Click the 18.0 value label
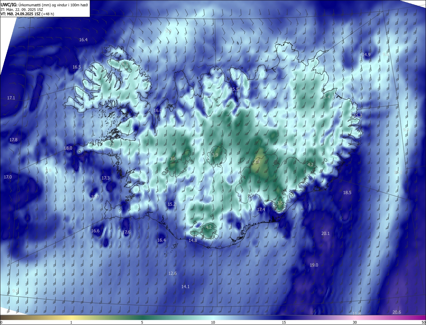This screenshot has width=426, height=325. click(68, 148)
